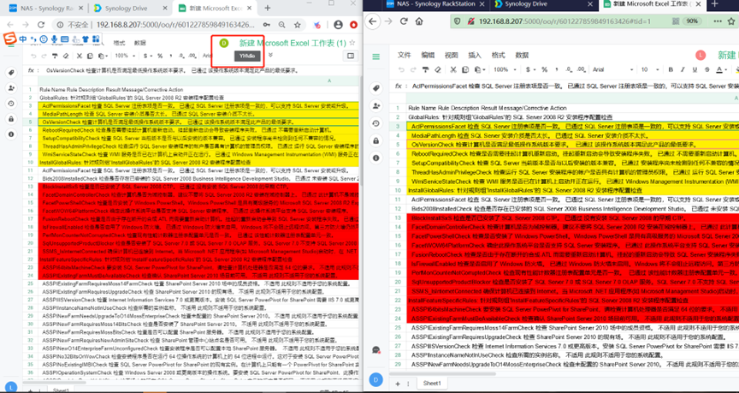Open the 格式 menu in the right window
Screen dimensions: 739x393
pos(498,55)
